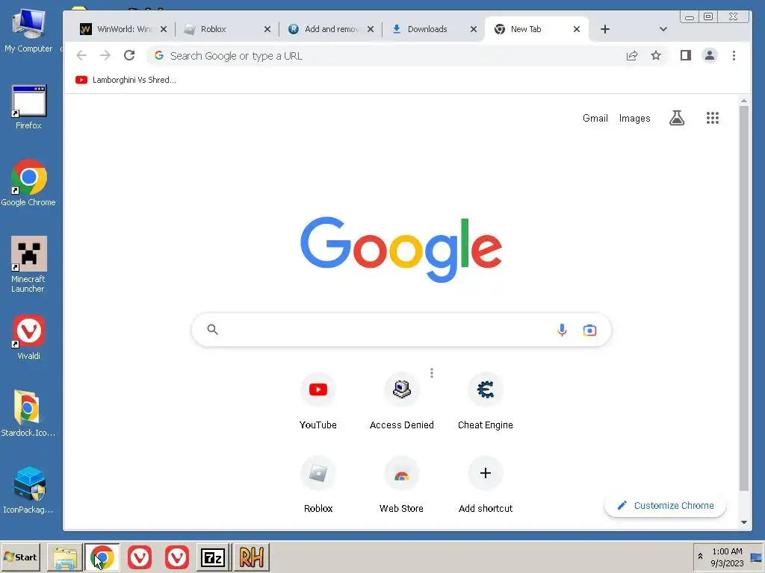Select the My Computer desktop icon
The width and height of the screenshot is (765, 573).
pyautogui.click(x=28, y=30)
